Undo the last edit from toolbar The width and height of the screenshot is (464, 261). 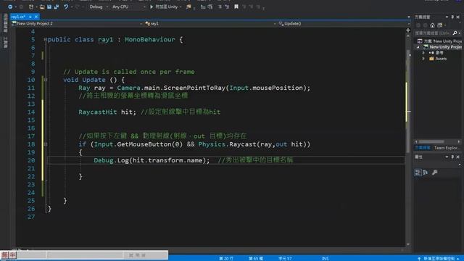pyautogui.click(x=66, y=7)
